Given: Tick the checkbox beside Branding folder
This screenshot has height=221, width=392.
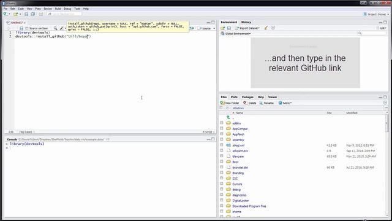Looking at the screenshot, I should tap(222, 173).
